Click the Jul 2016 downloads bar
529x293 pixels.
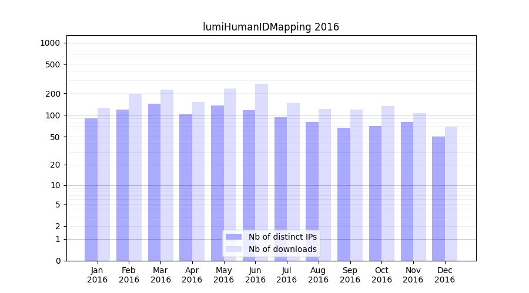(293, 182)
